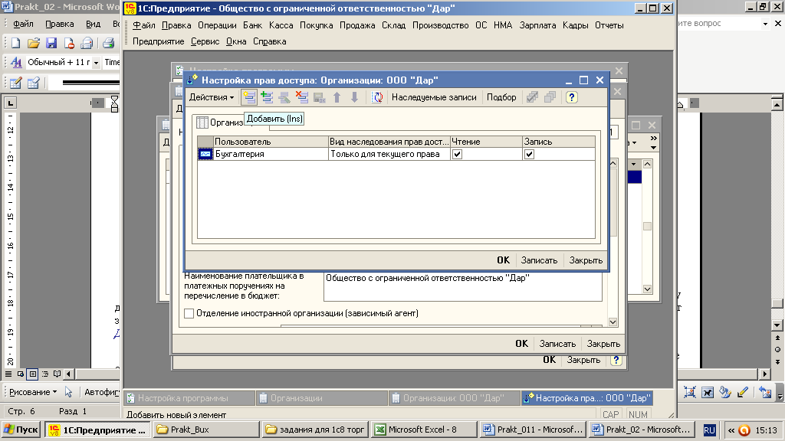Click the Format Picture paint bucket icon
Image resolution: width=785 pixels, height=441 pixels.
[x=725, y=393]
